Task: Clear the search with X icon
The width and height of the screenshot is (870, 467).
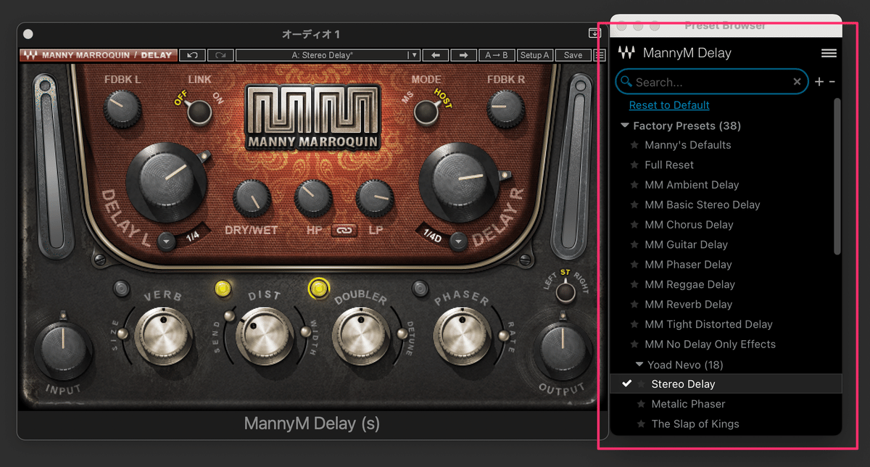Action: (x=797, y=82)
